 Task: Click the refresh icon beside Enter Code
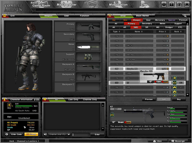(7, 134)
